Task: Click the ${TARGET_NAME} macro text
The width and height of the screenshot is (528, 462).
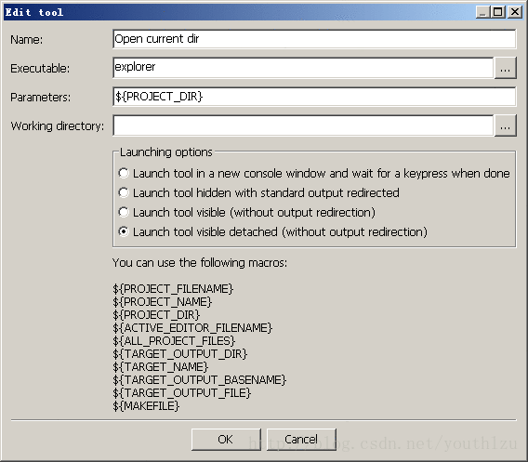Action: pos(161,366)
